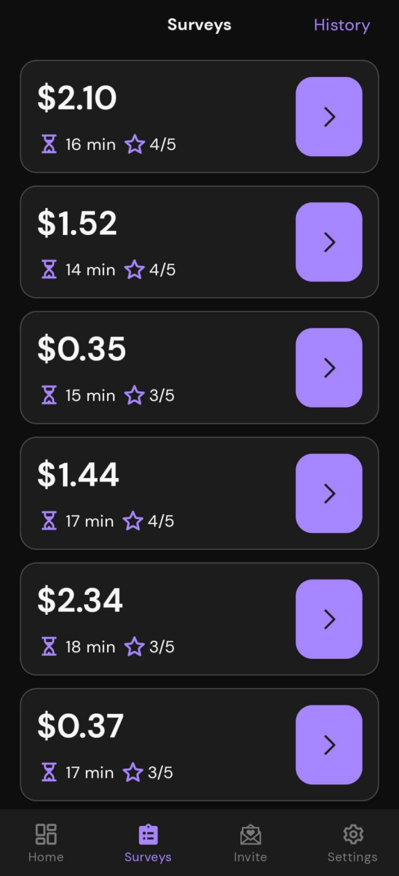Open the Settings gear tab
The height and width of the screenshot is (876, 399).
[x=352, y=841]
